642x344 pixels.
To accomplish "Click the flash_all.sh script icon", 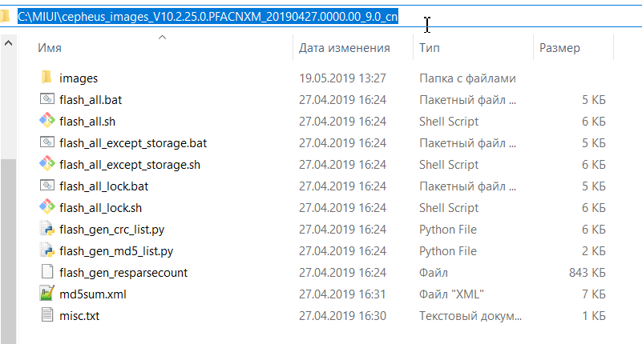I will click(x=46, y=122).
